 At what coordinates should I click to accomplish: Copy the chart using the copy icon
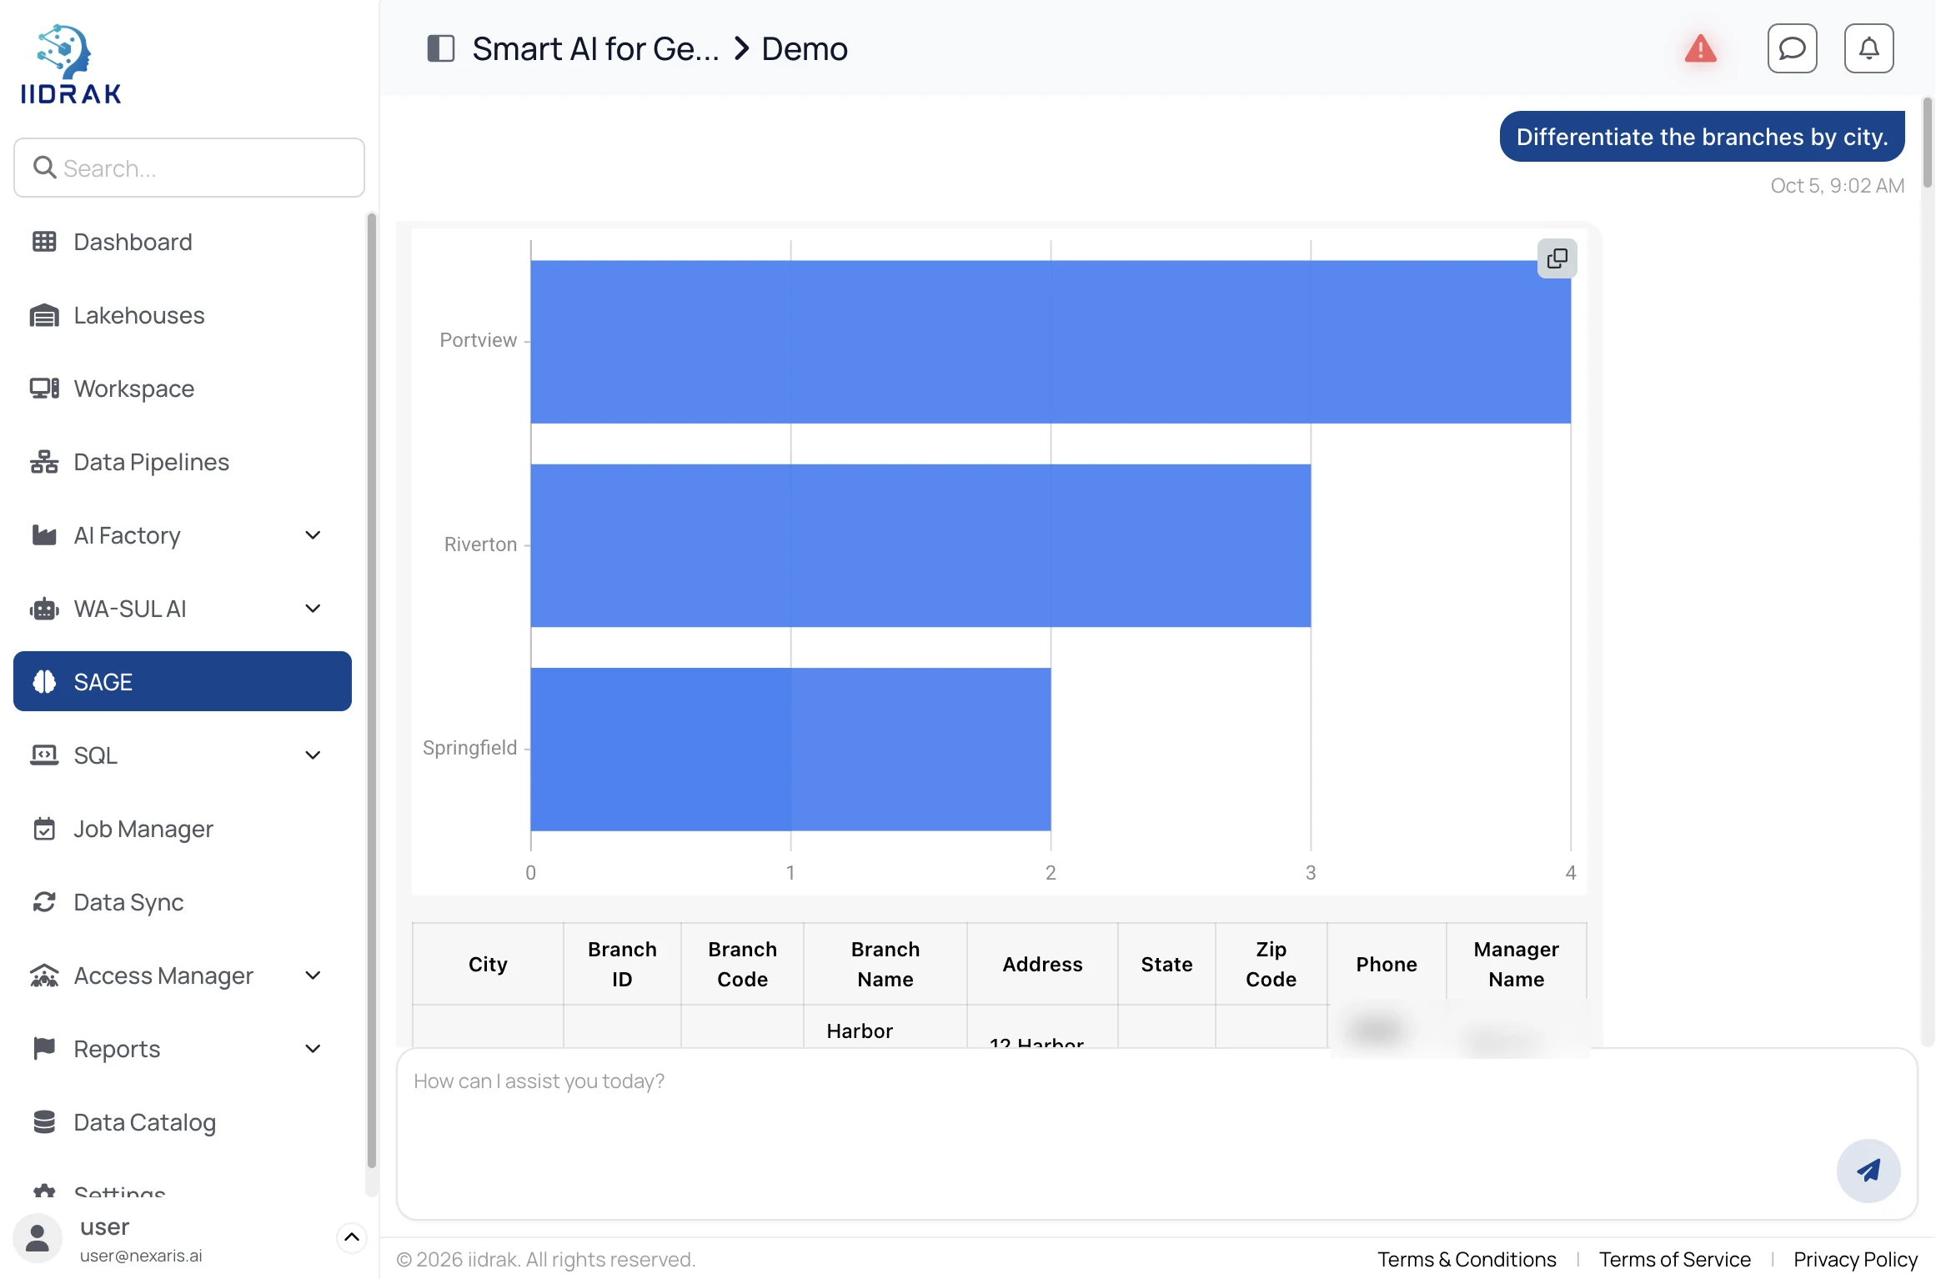point(1557,258)
